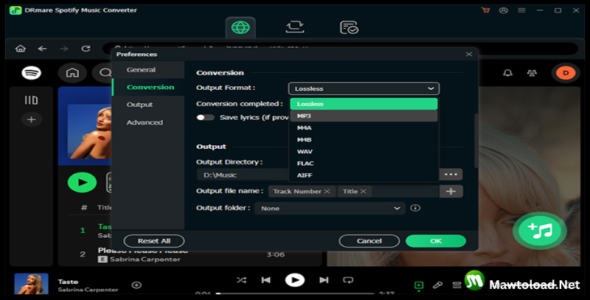
Task: Select M4A from the format list
Action: pyautogui.click(x=364, y=128)
